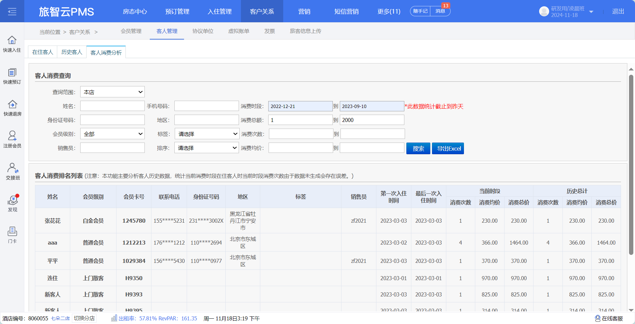The height and width of the screenshot is (324, 635).
Task: Focus the 地区 input field
Action: [207, 120]
